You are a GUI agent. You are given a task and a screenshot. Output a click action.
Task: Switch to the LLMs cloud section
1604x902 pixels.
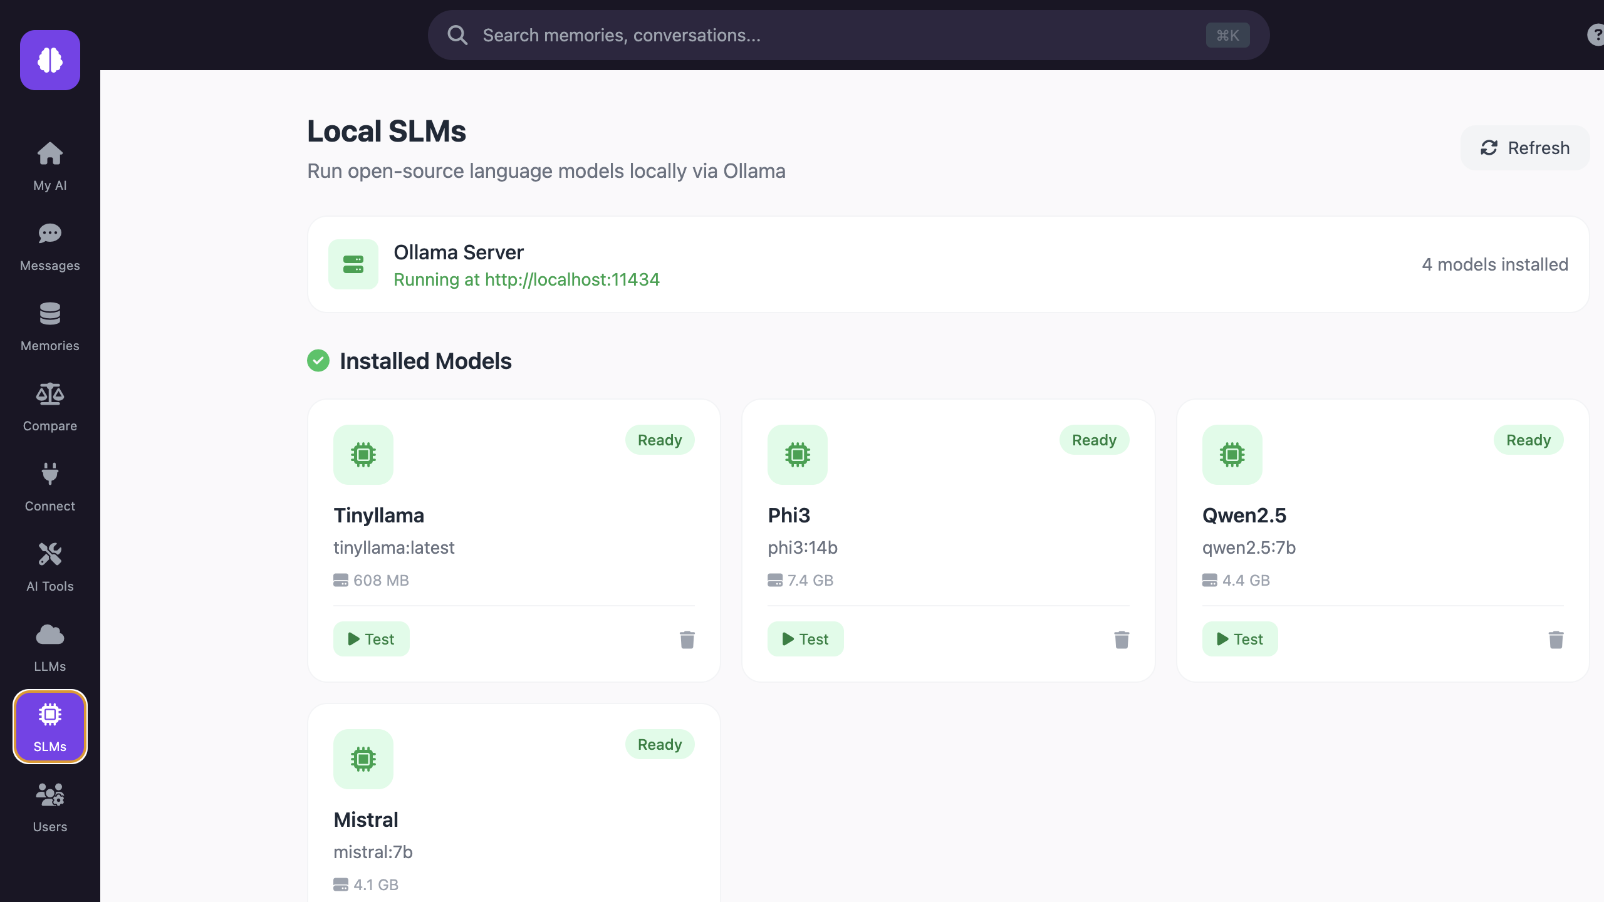click(50, 646)
